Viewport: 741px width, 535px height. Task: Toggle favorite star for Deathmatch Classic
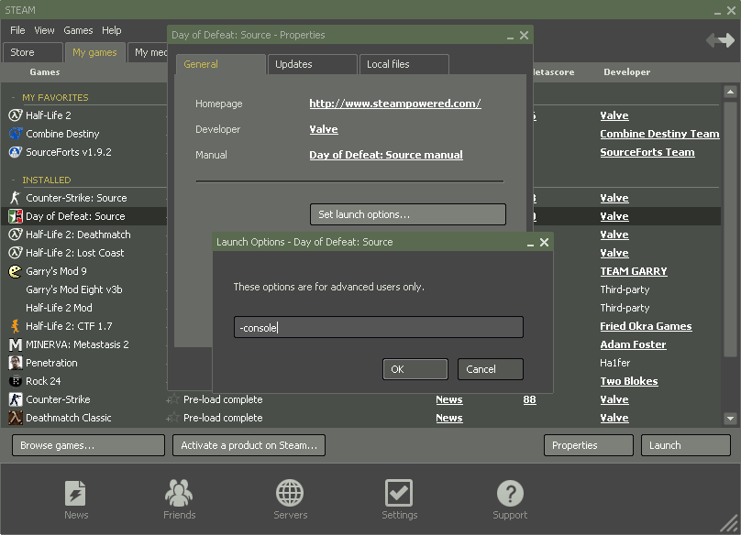tap(172, 418)
